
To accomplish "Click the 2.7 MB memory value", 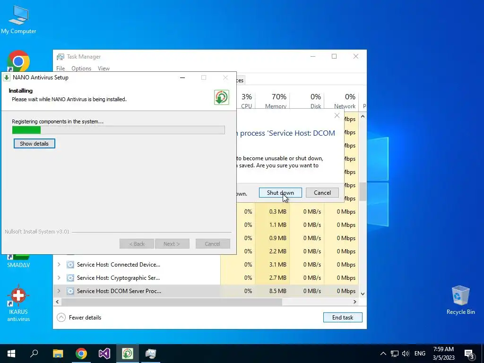I will click(278, 278).
